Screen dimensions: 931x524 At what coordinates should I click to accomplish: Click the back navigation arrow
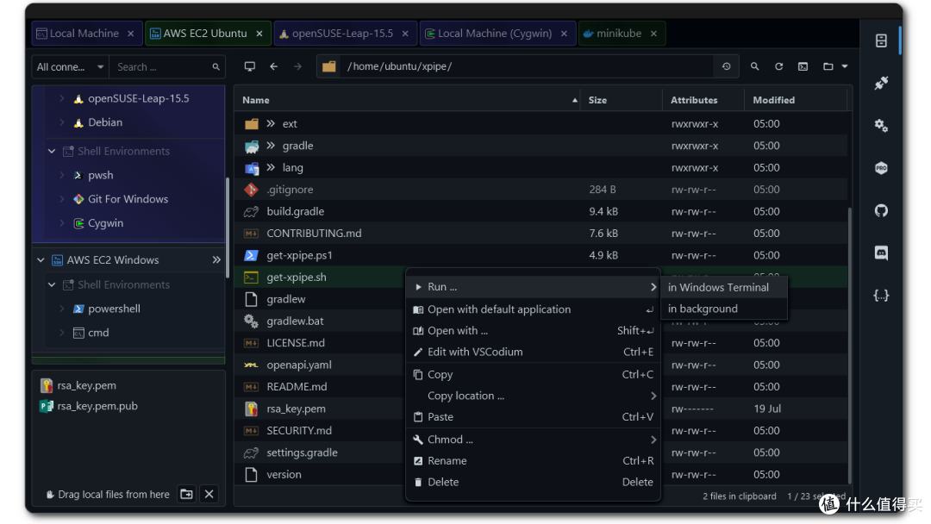[x=274, y=66]
